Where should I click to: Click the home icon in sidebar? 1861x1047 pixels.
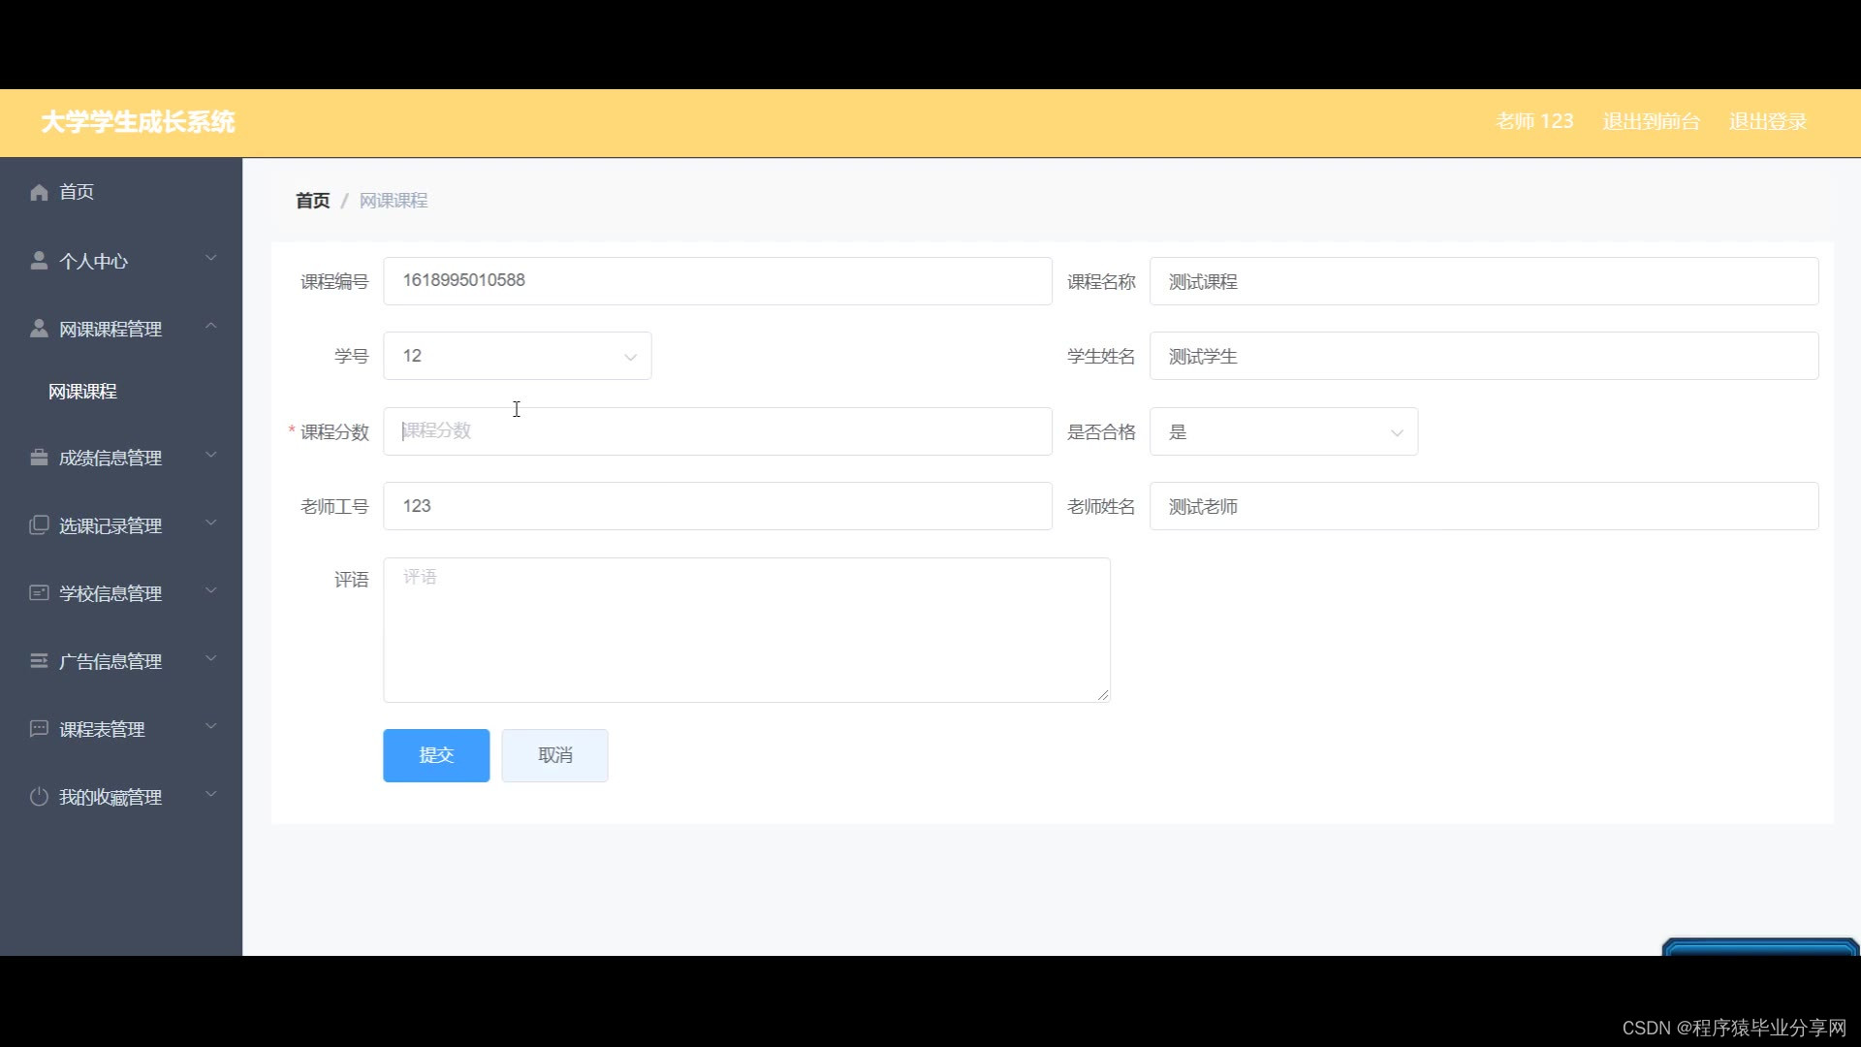[39, 192]
